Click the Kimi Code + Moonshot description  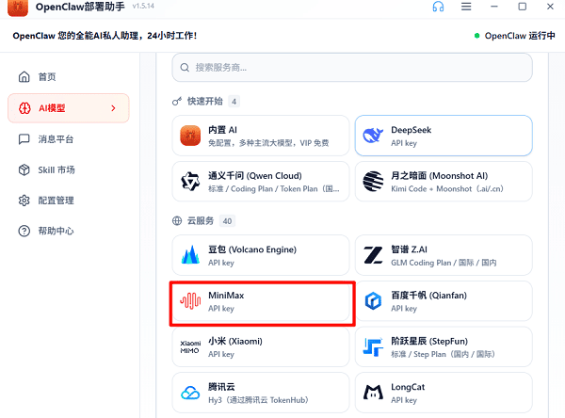[x=447, y=189]
